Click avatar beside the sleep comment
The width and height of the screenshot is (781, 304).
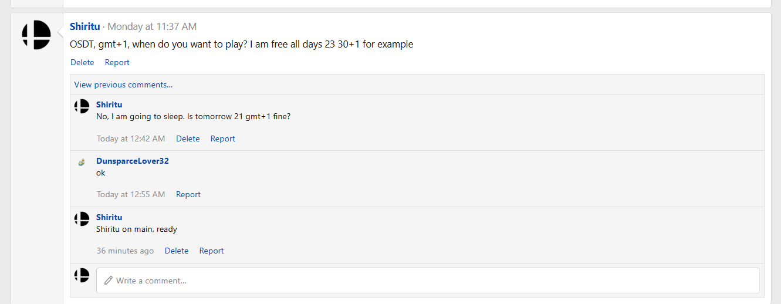[82, 106]
